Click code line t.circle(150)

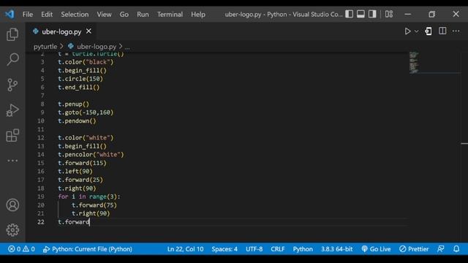[80, 79]
